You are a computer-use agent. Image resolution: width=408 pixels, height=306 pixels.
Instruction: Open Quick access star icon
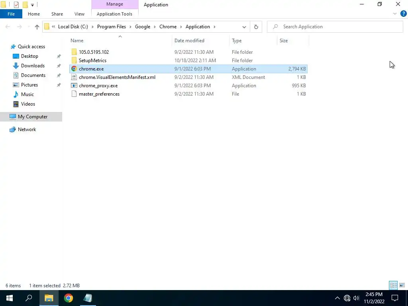[13, 47]
